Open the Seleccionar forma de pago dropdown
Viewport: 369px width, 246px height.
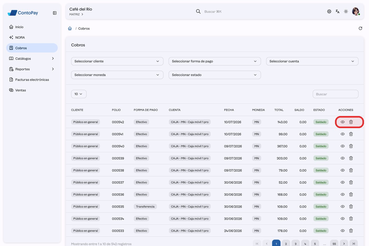(215, 61)
